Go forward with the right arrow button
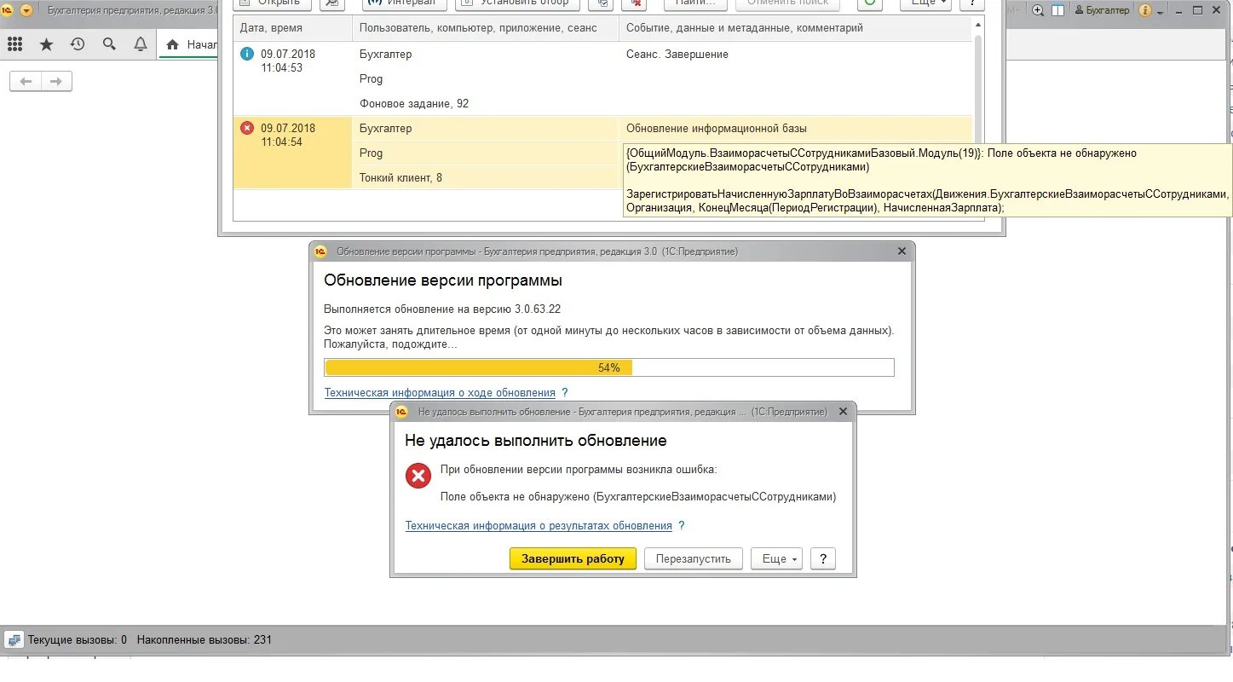 (56, 81)
